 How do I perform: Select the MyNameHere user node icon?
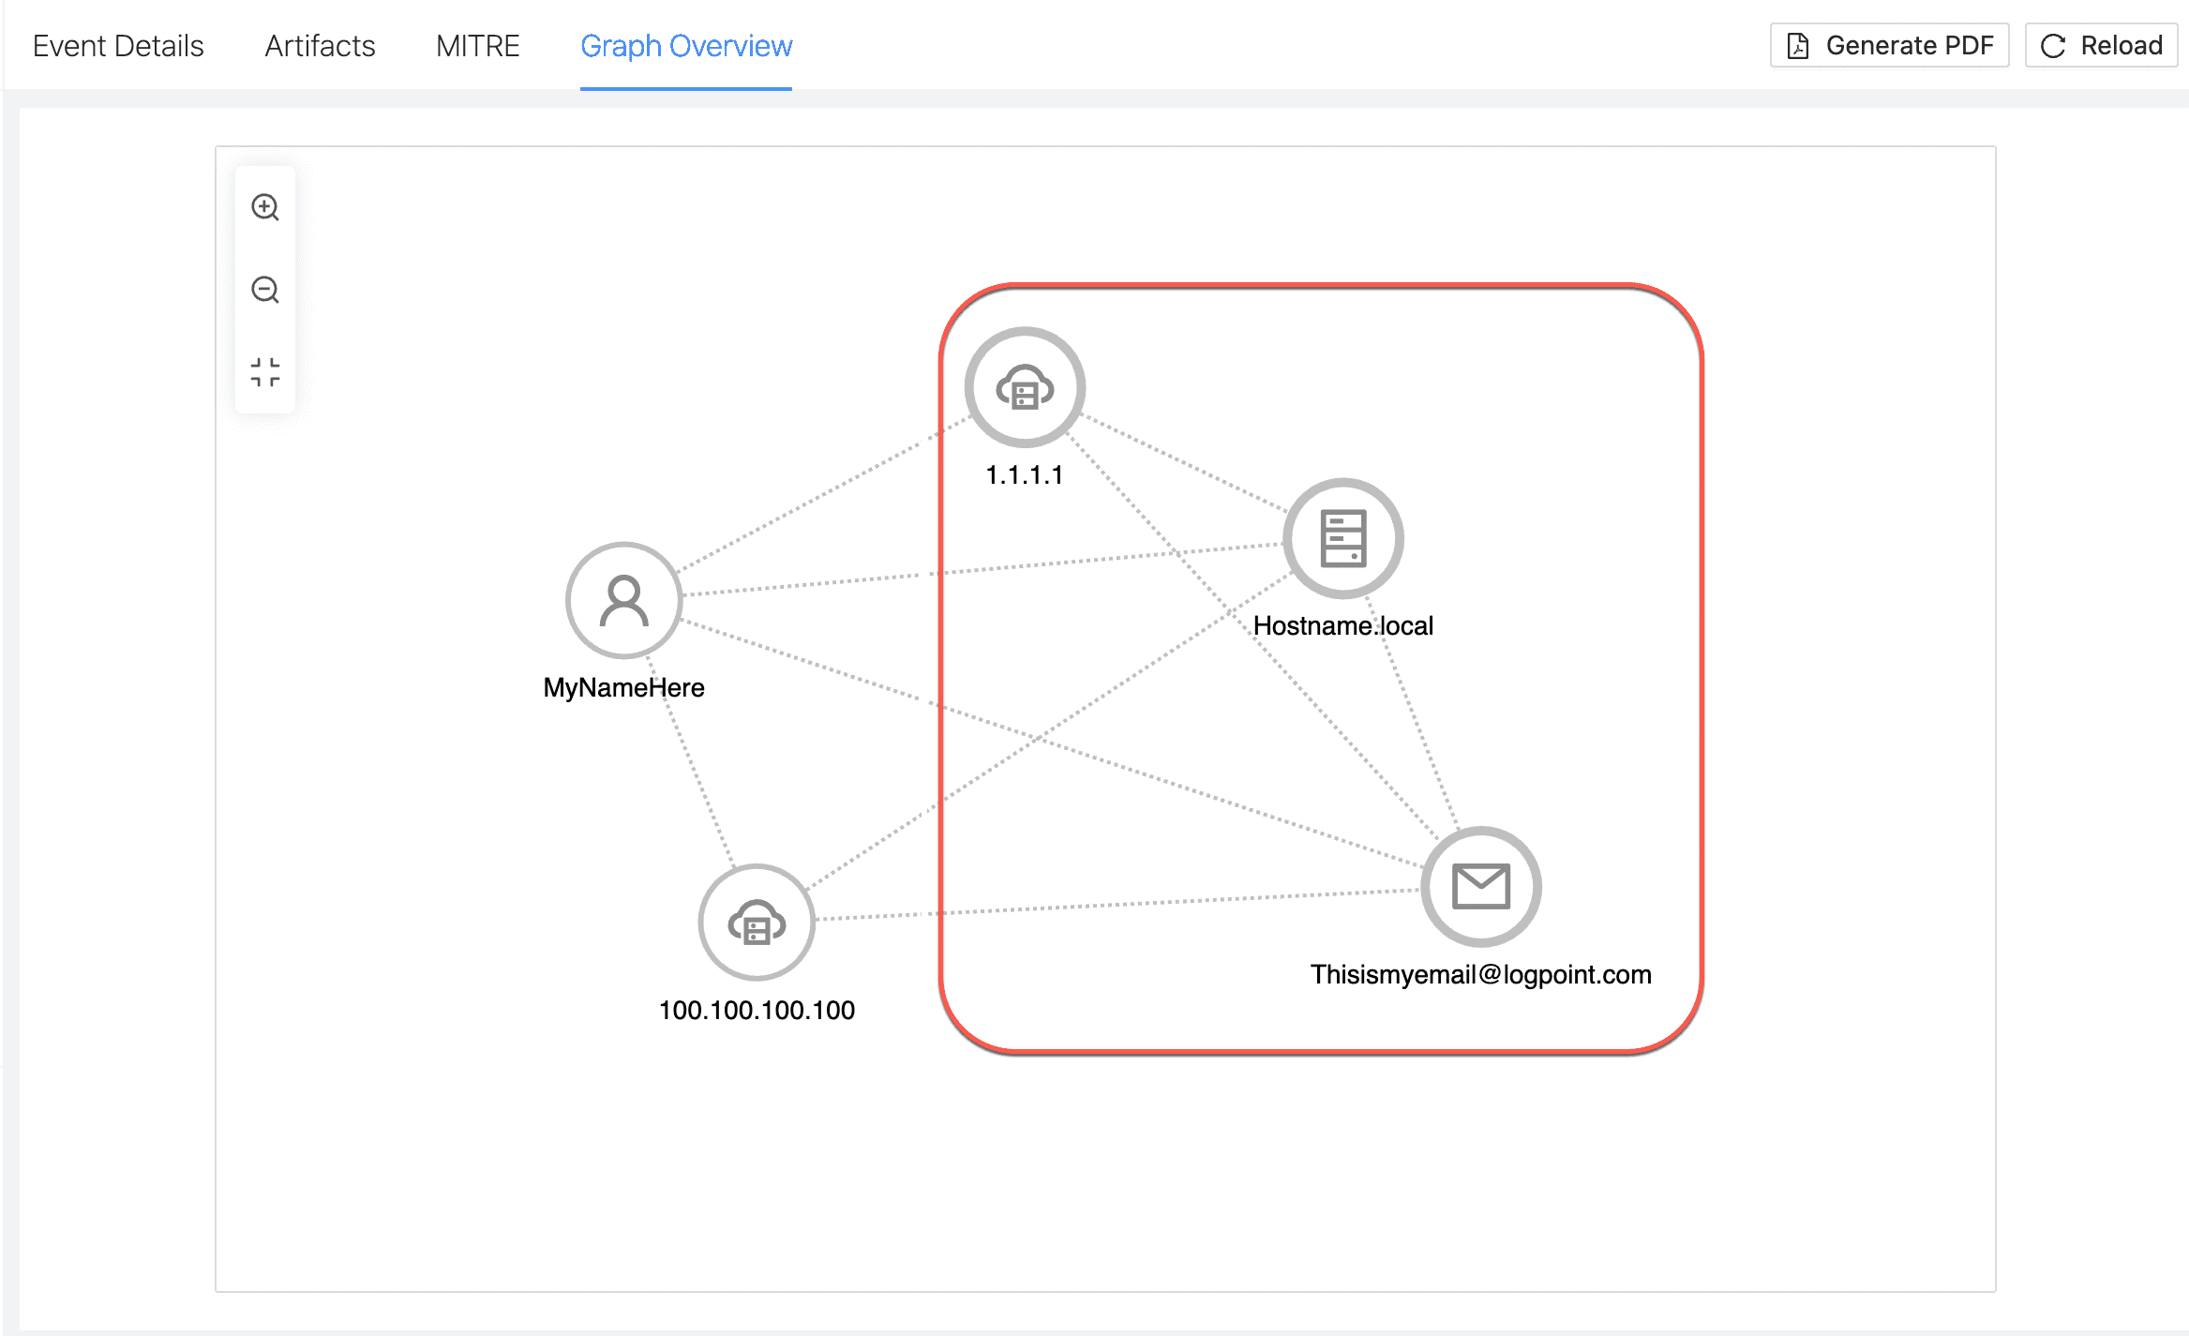[x=623, y=600]
